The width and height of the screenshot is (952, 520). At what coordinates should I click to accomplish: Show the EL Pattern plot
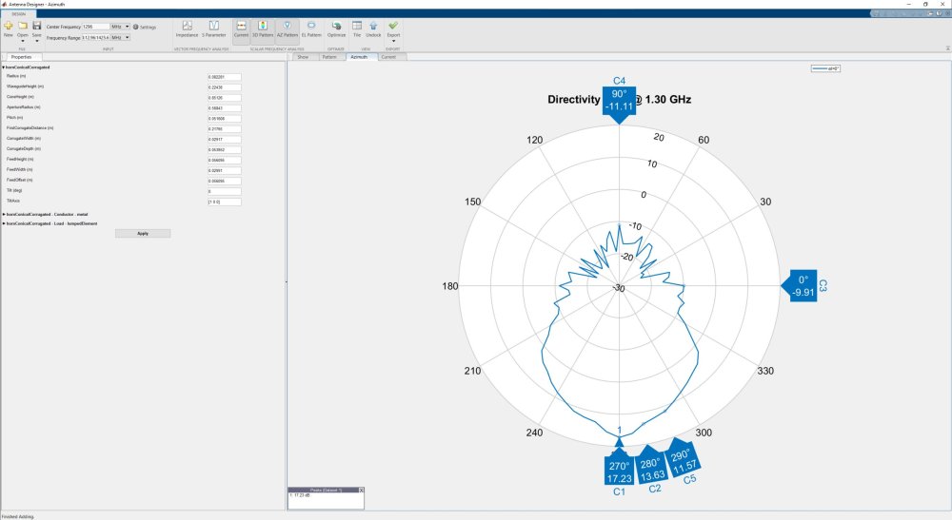pos(311,29)
